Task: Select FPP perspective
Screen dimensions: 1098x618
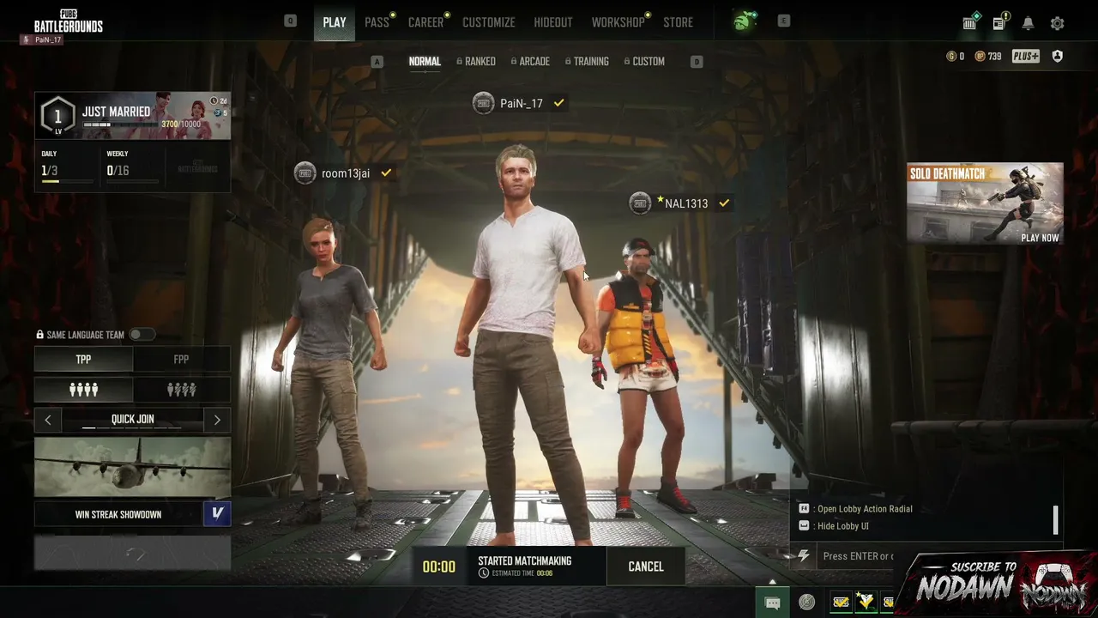Action: 181,360
